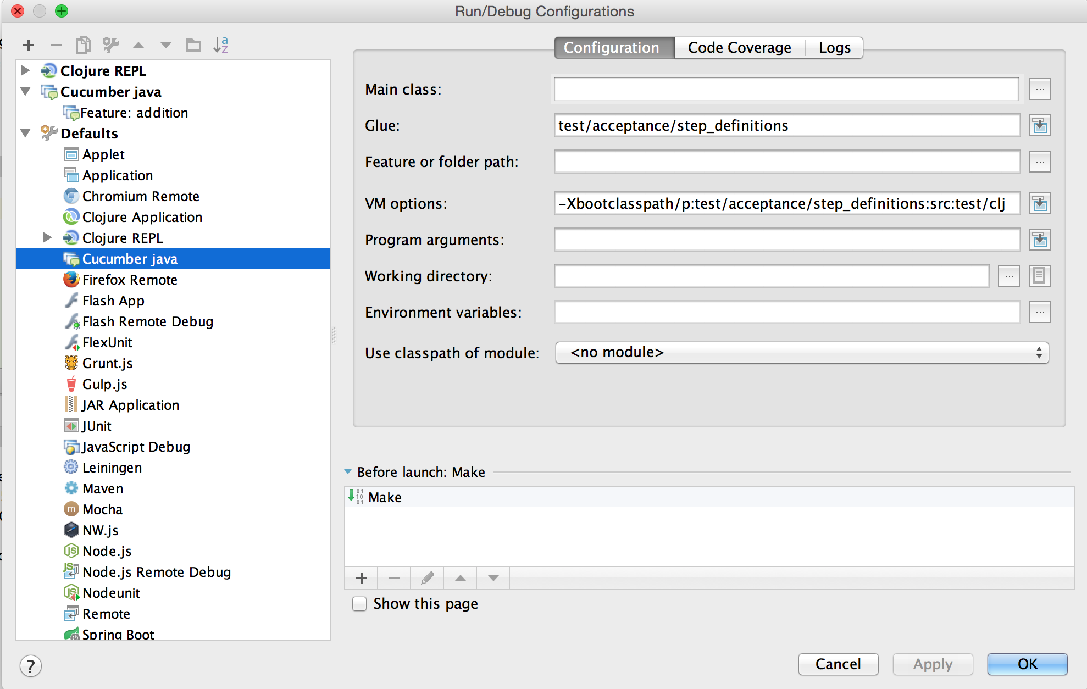Switch to the Logs tab

coord(834,47)
